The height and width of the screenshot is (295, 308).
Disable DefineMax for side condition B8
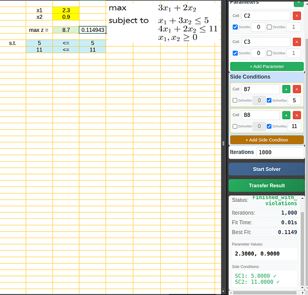pyautogui.click(x=269, y=126)
